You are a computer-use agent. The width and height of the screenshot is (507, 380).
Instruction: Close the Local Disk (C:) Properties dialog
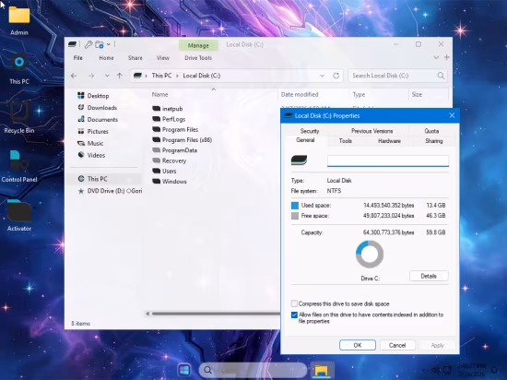click(452, 115)
